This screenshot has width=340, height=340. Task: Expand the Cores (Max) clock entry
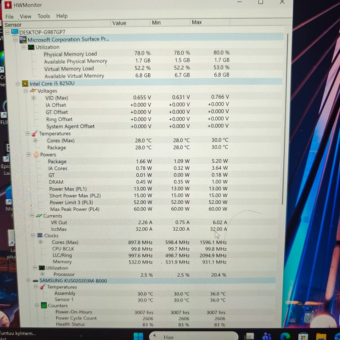(40, 242)
